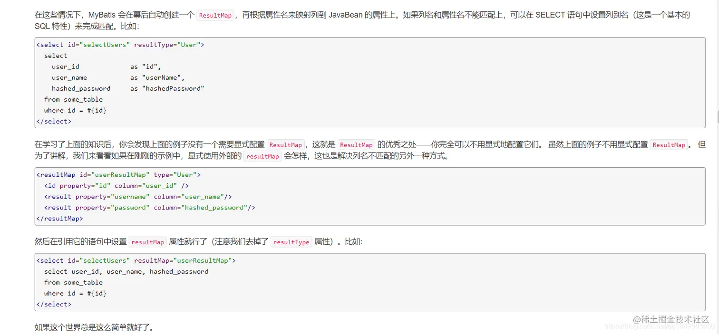
Task: Click the code line hashed_password as "hashedPassword"
Action: pos(128,88)
